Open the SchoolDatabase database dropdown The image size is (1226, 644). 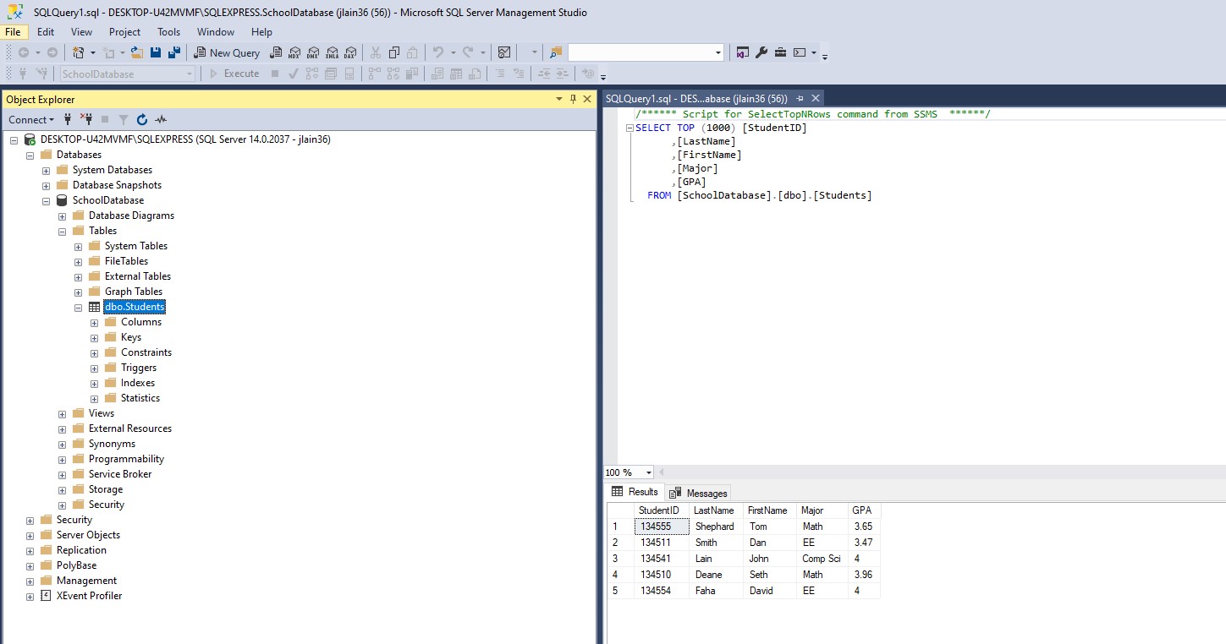pyautogui.click(x=190, y=74)
